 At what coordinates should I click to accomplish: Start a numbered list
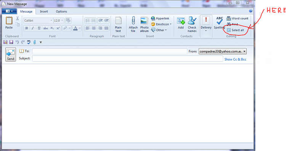(x=88, y=21)
